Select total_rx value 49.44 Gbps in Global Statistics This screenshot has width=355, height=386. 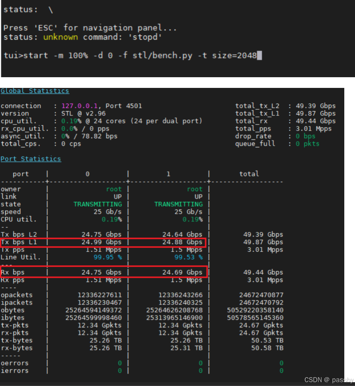[316, 121]
